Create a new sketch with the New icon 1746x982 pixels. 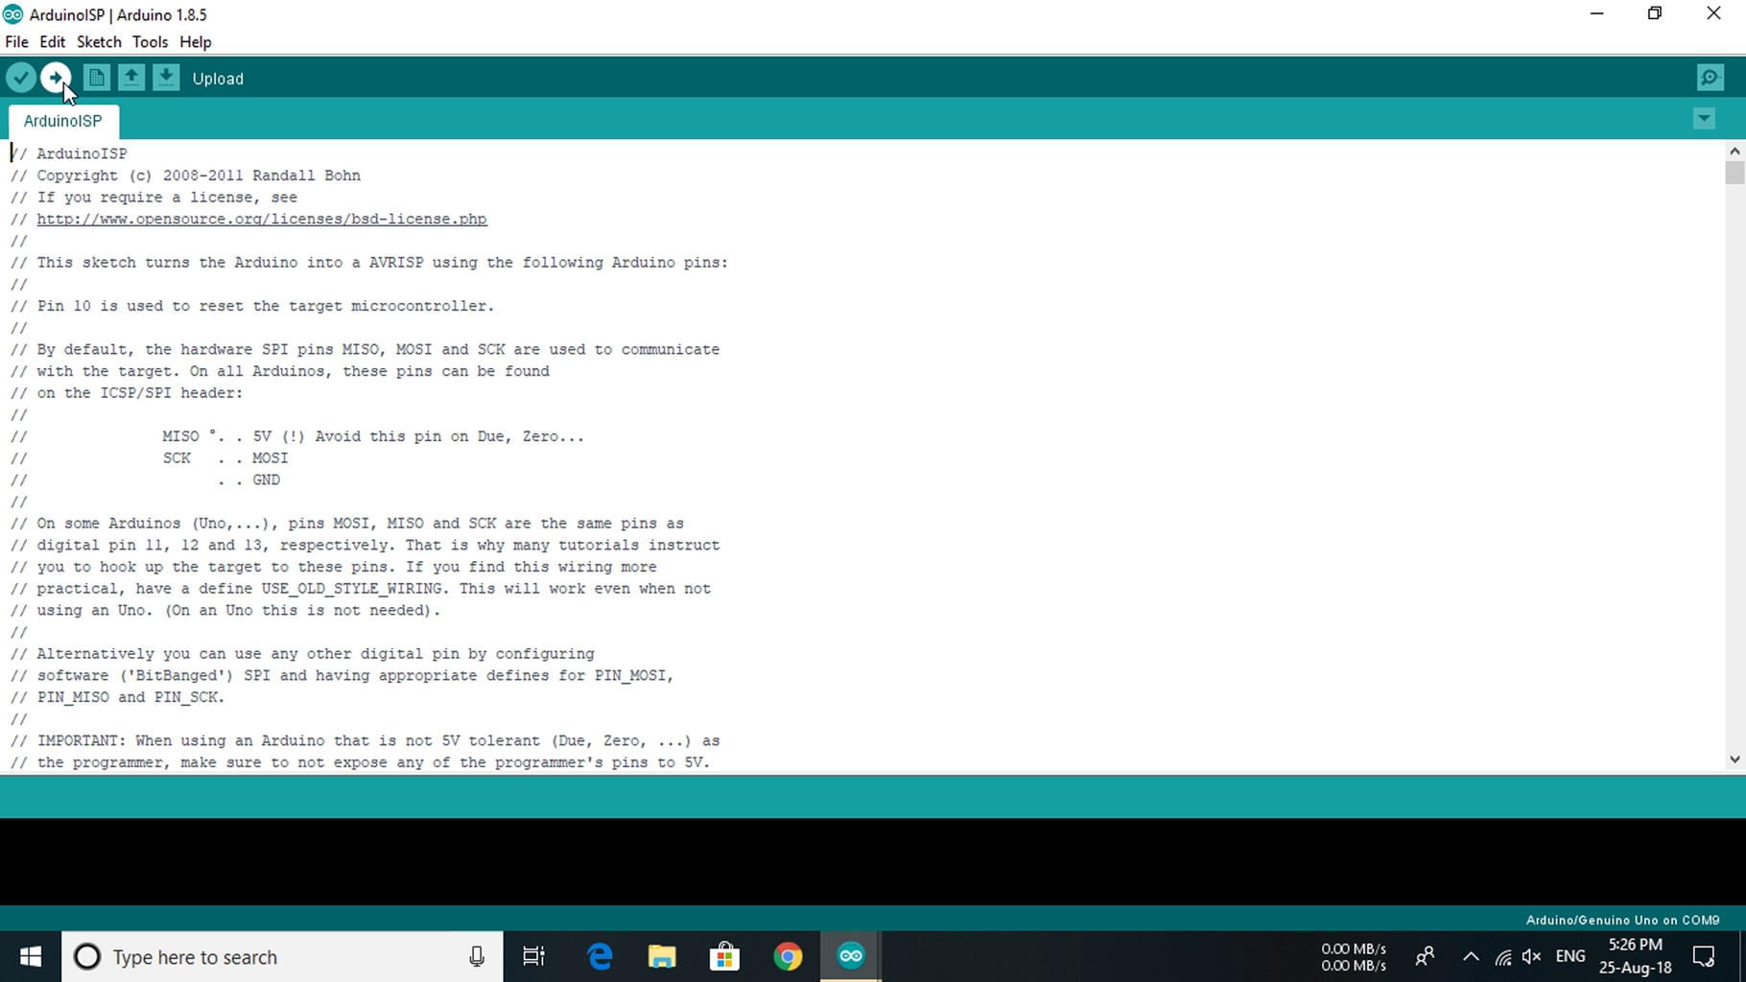tap(96, 78)
